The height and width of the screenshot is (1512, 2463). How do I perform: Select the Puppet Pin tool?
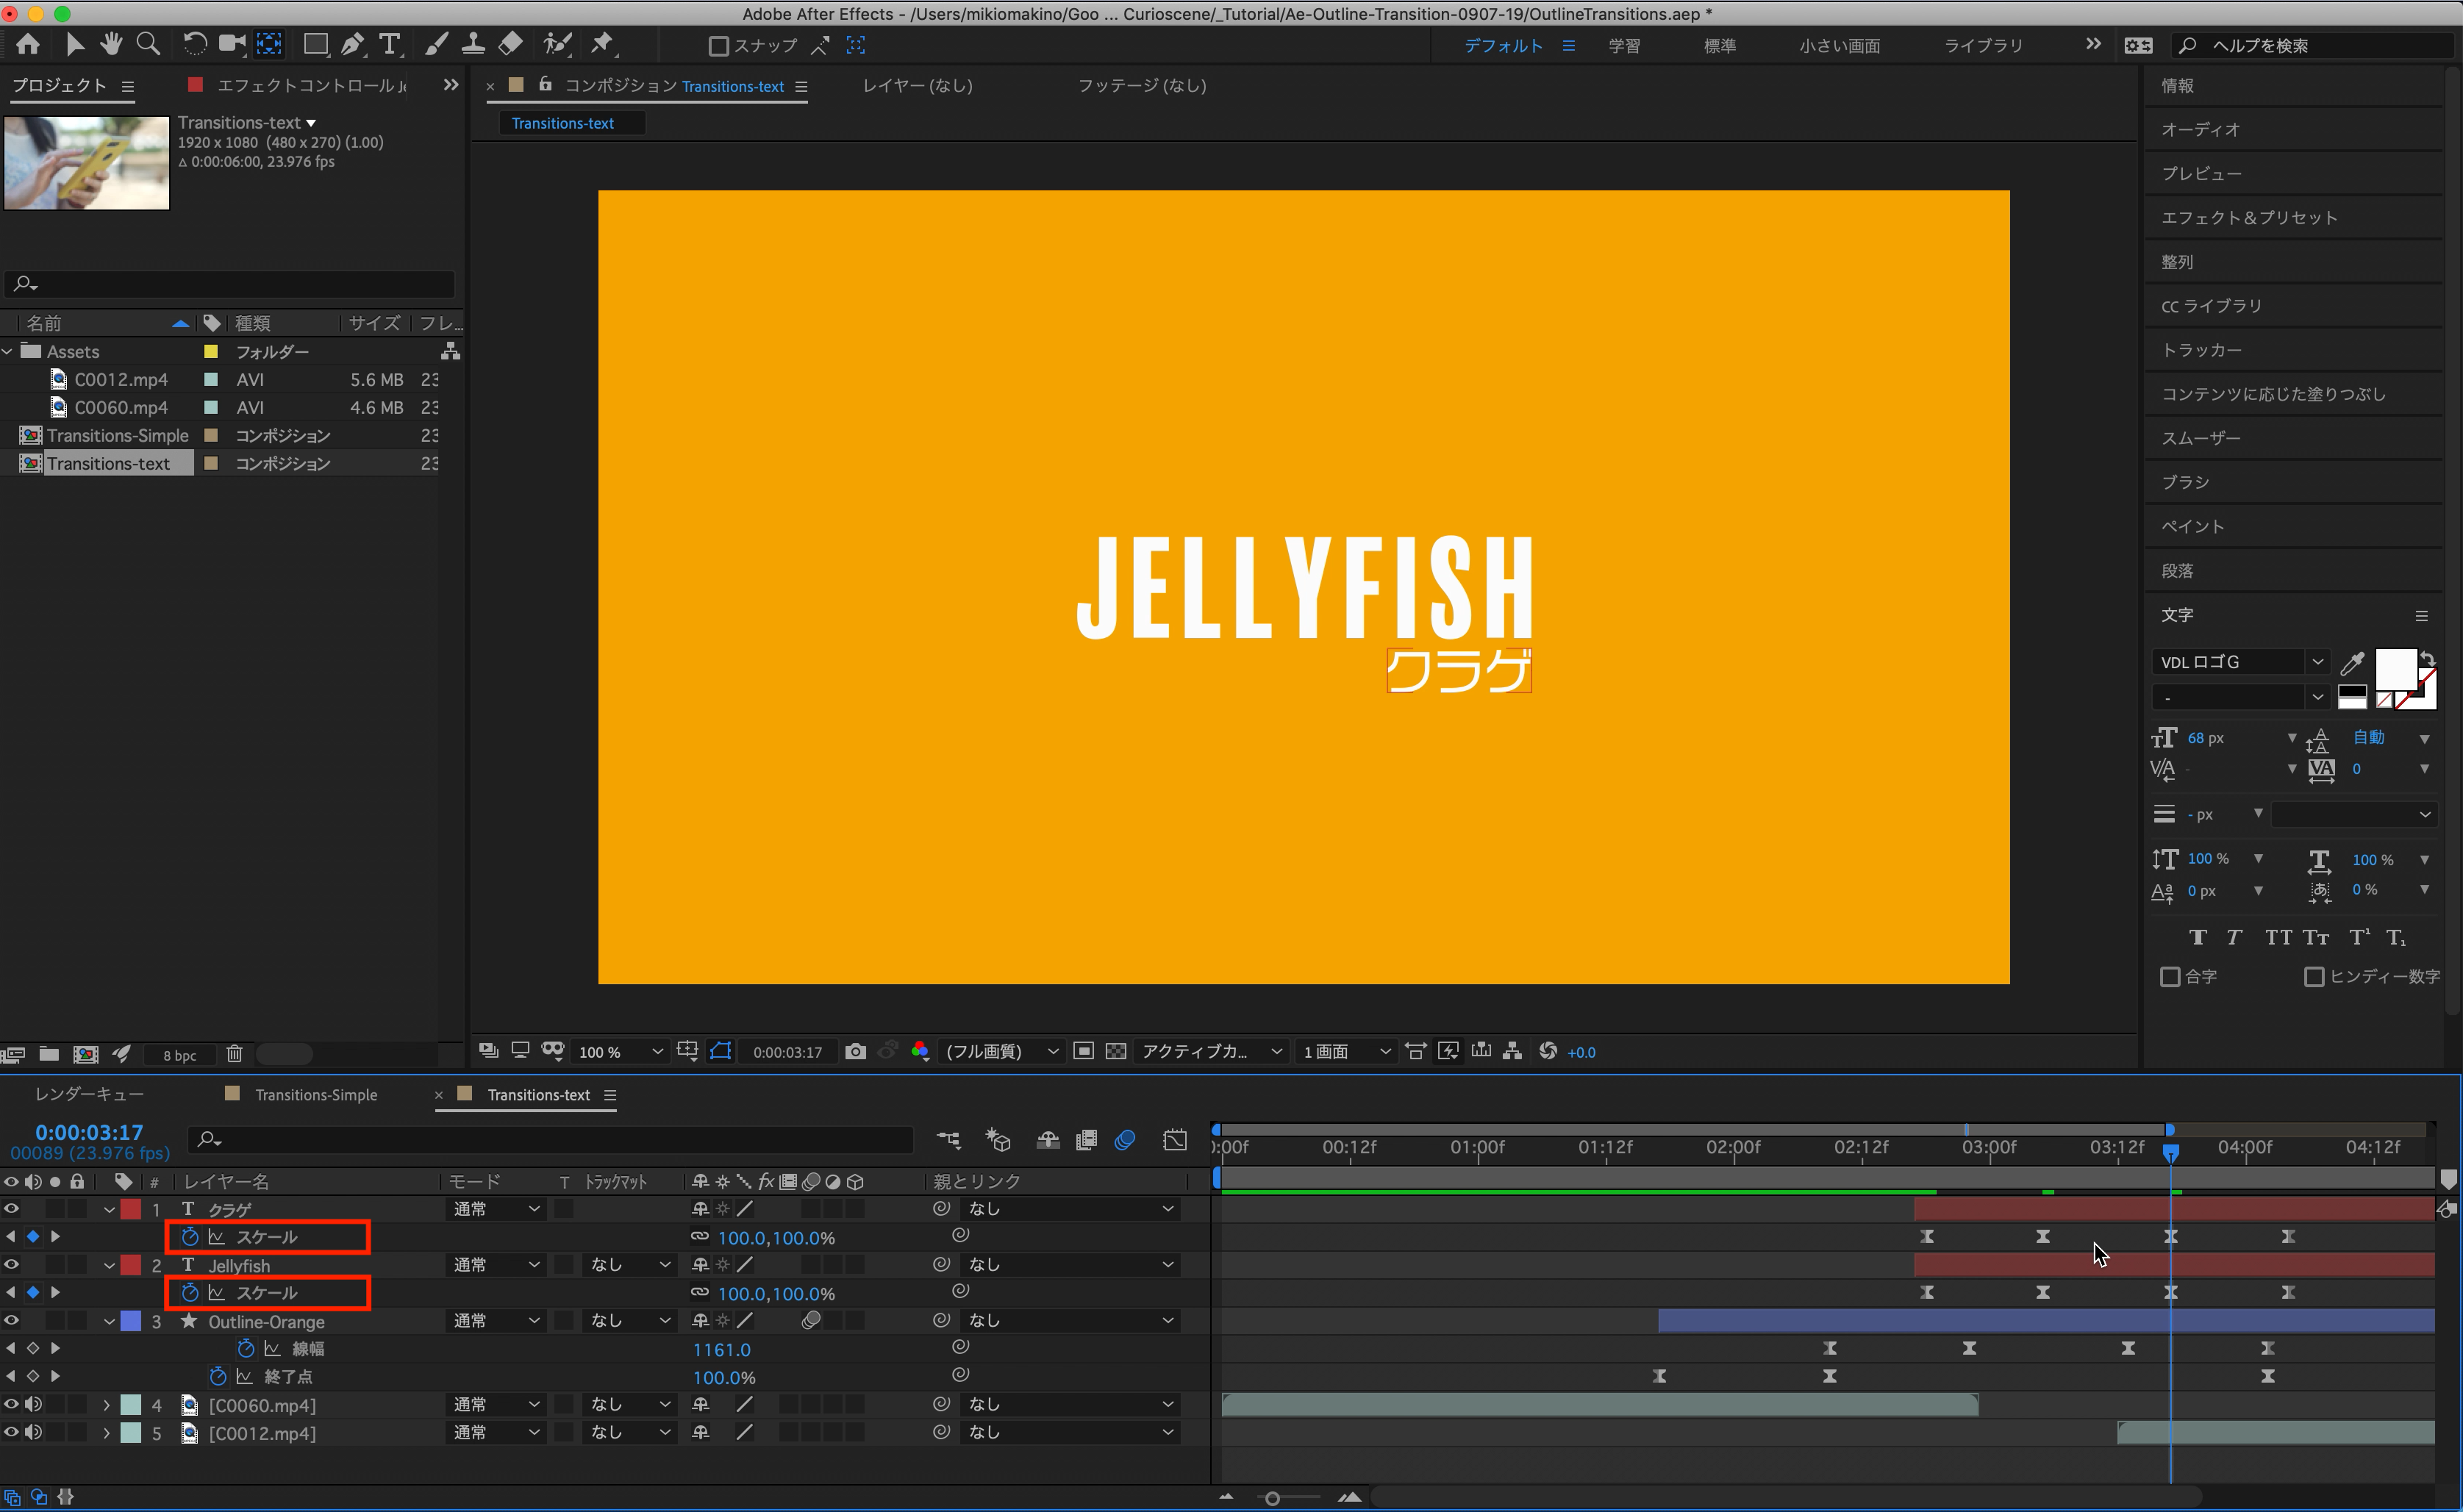pos(602,44)
